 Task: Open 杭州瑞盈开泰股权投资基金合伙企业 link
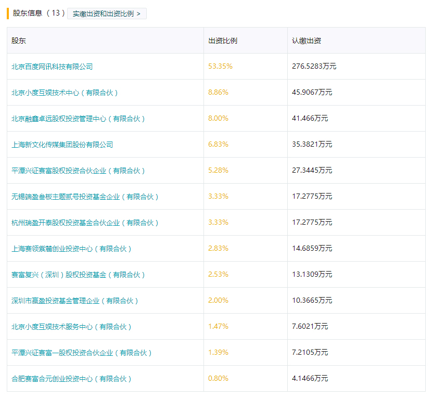click(85, 223)
